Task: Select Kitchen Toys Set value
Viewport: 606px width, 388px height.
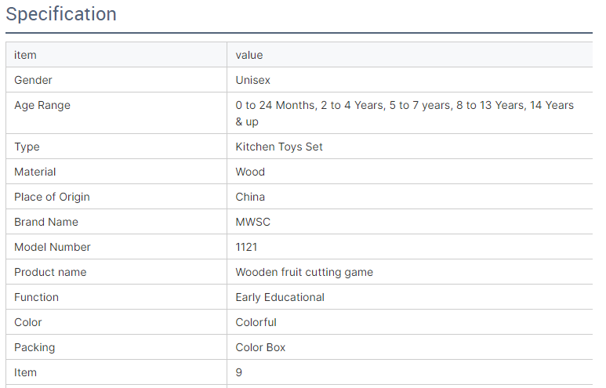Action: coord(279,147)
